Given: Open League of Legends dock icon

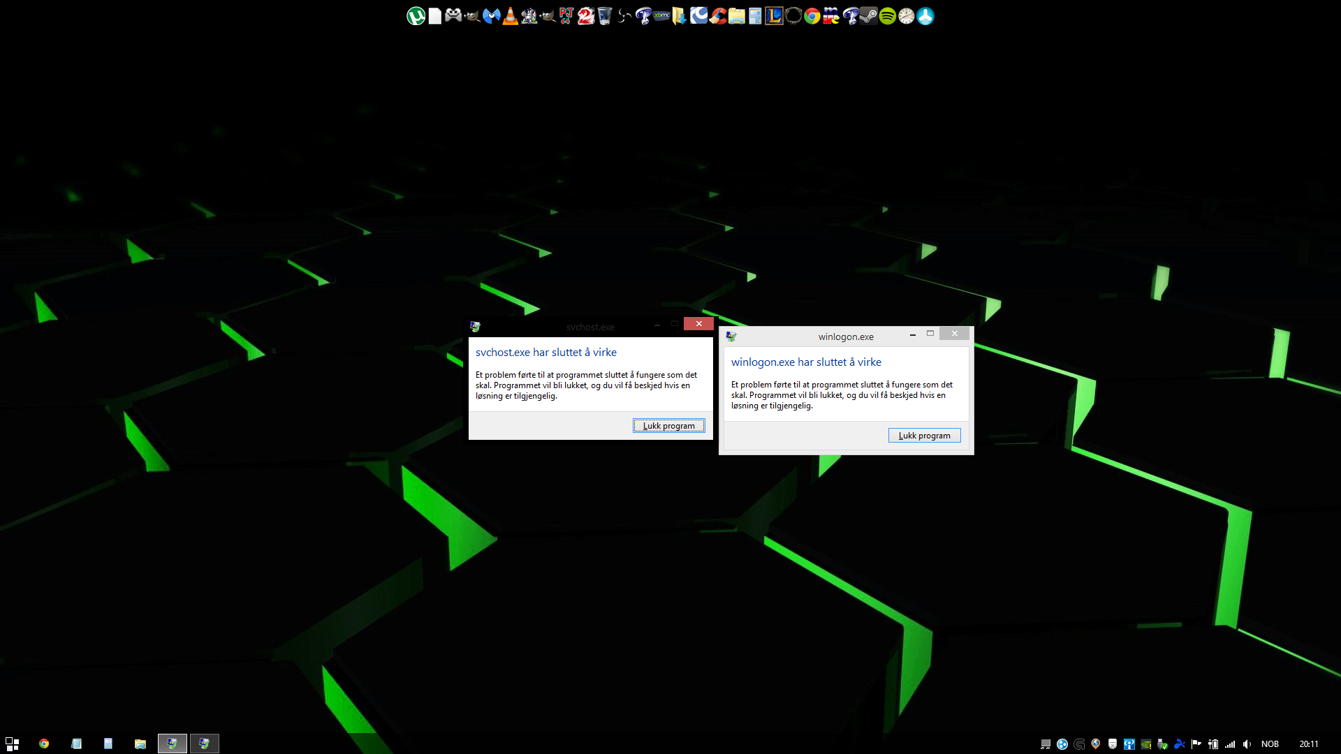Looking at the screenshot, I should [775, 16].
